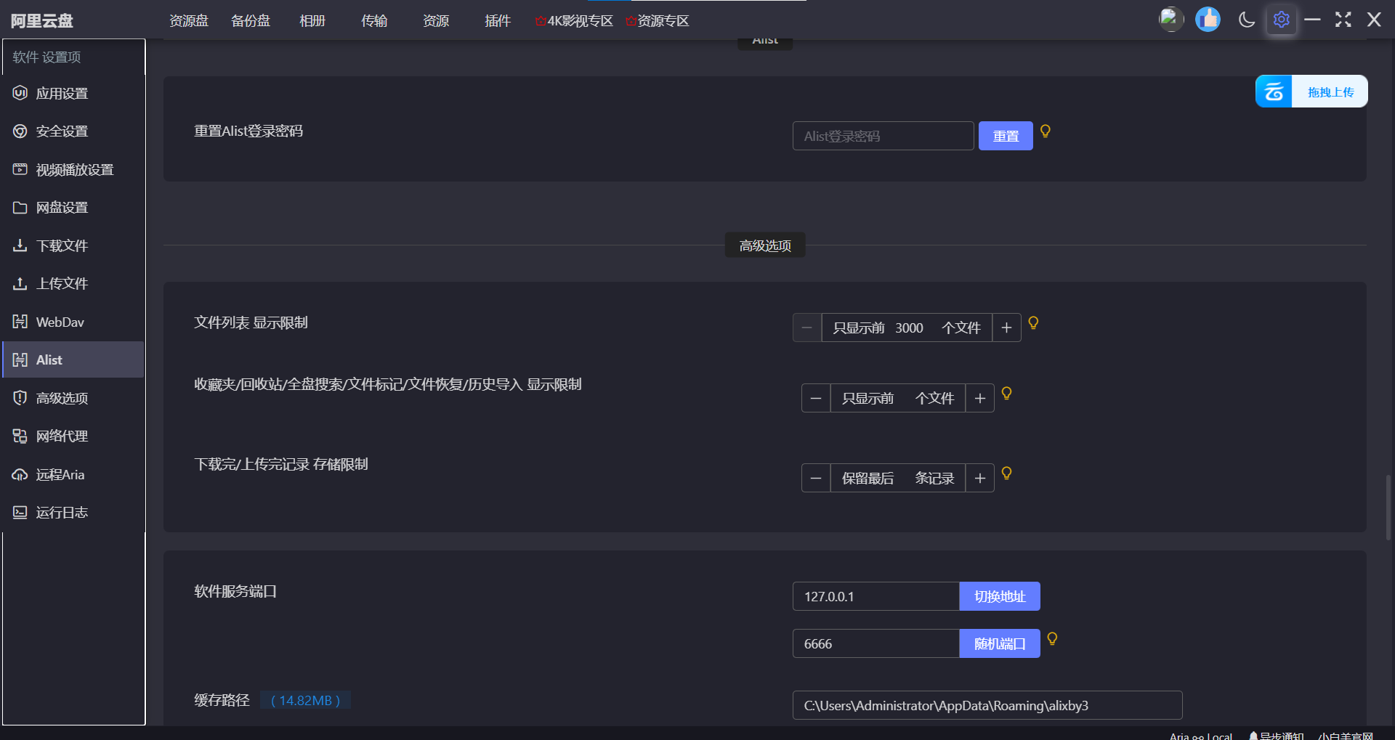The width and height of the screenshot is (1395, 740).
Task: Select 视频播放设置 in sidebar
Action: coord(73,169)
